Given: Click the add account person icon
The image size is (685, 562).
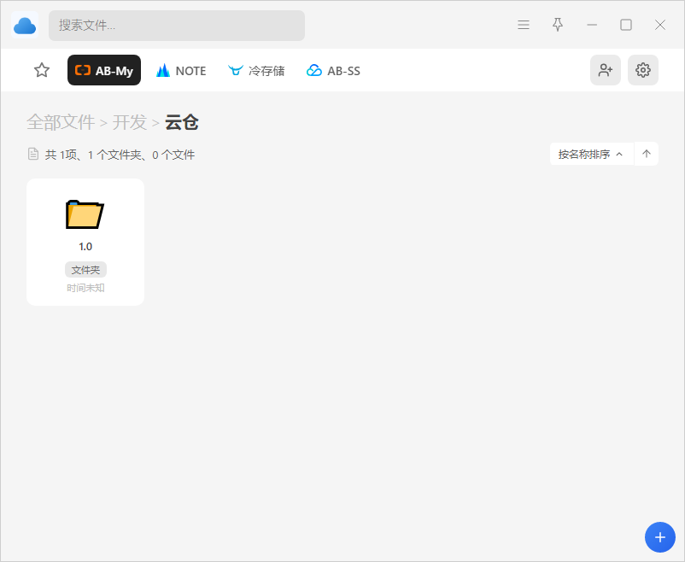Looking at the screenshot, I should coord(606,70).
